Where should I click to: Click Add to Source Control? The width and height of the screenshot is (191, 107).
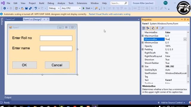(172, 103)
